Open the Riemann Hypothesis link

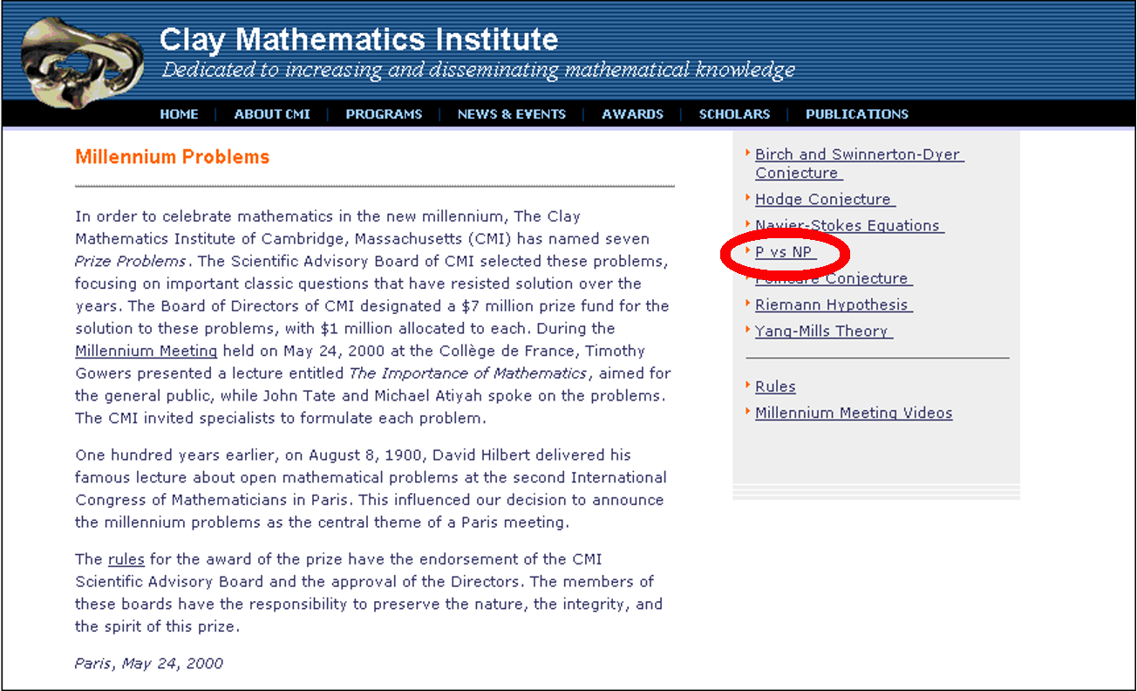833,304
